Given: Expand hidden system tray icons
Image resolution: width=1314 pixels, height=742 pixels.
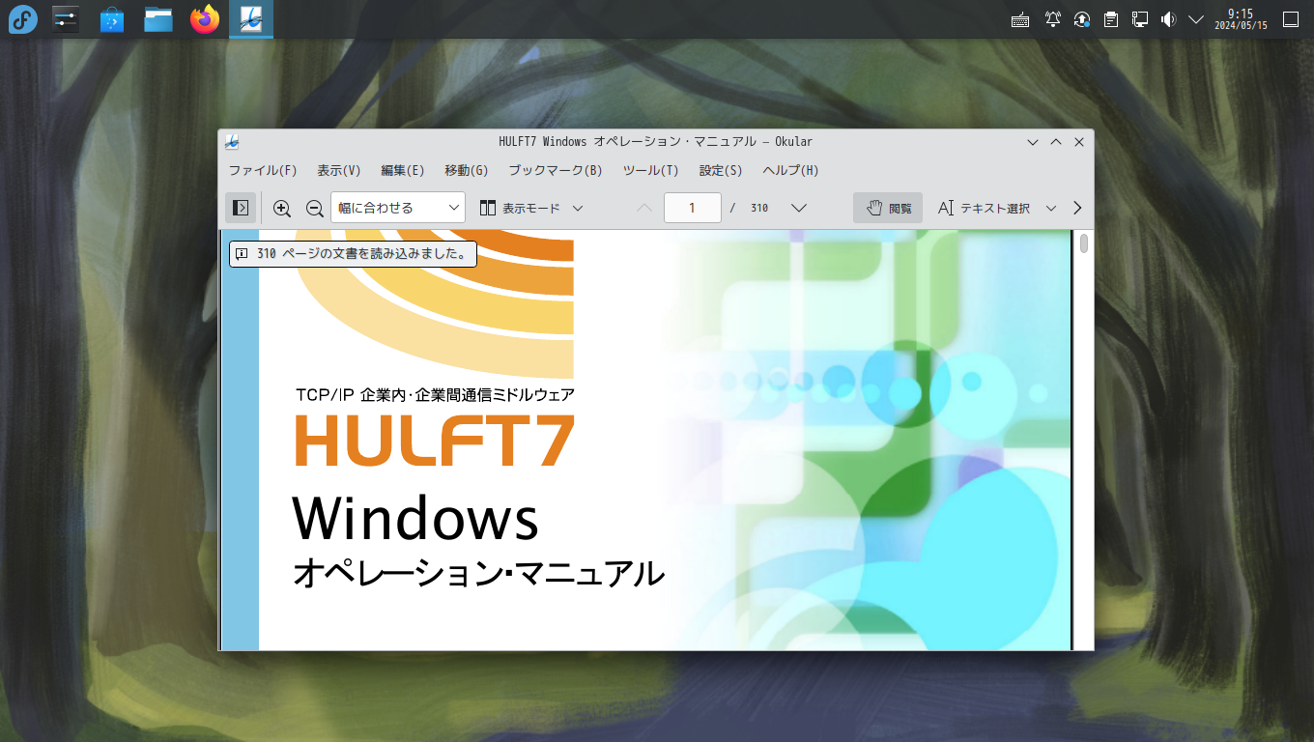Looking at the screenshot, I should click(1196, 19).
